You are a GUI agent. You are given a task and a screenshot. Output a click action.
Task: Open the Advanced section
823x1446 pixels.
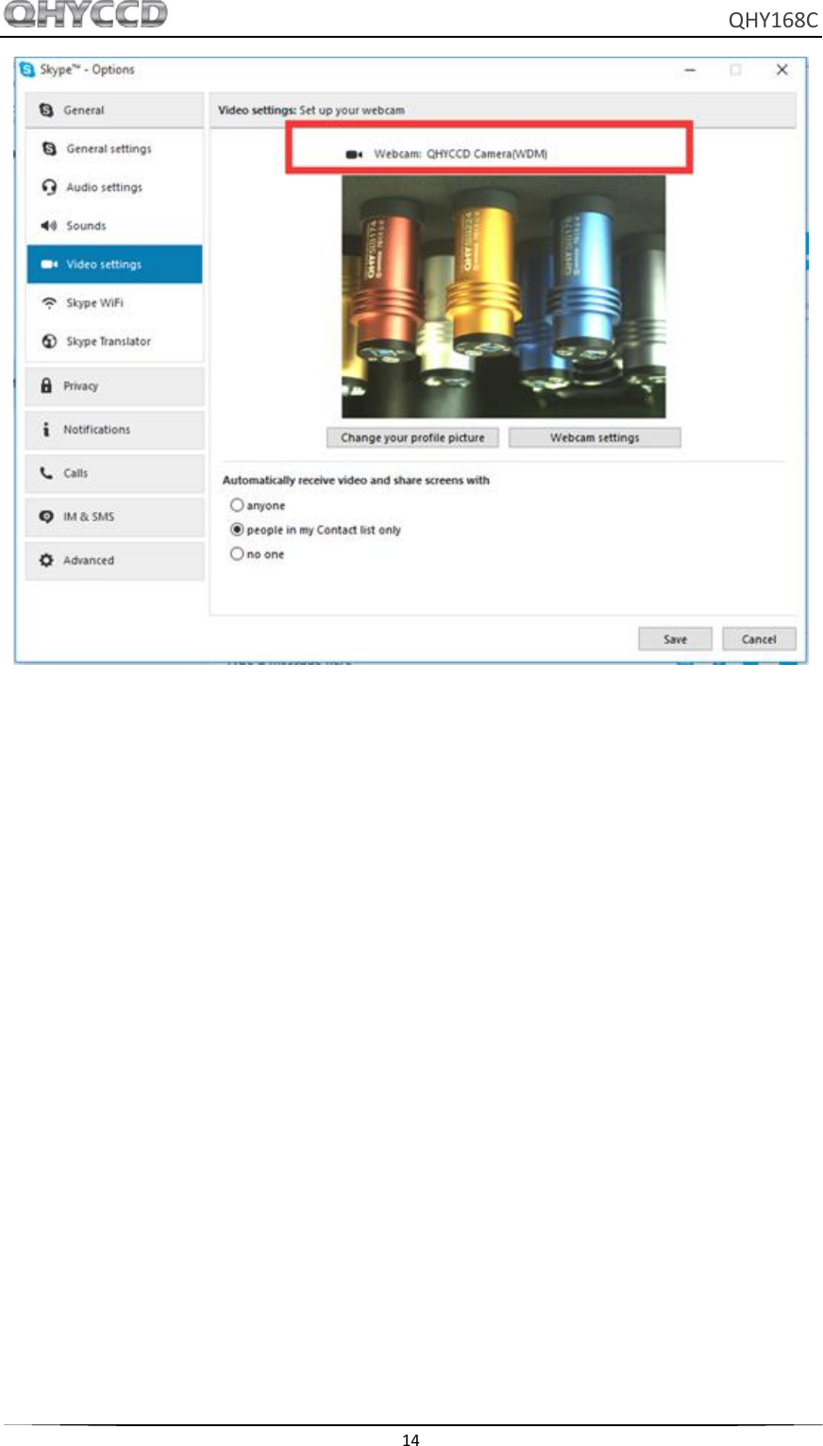114,560
